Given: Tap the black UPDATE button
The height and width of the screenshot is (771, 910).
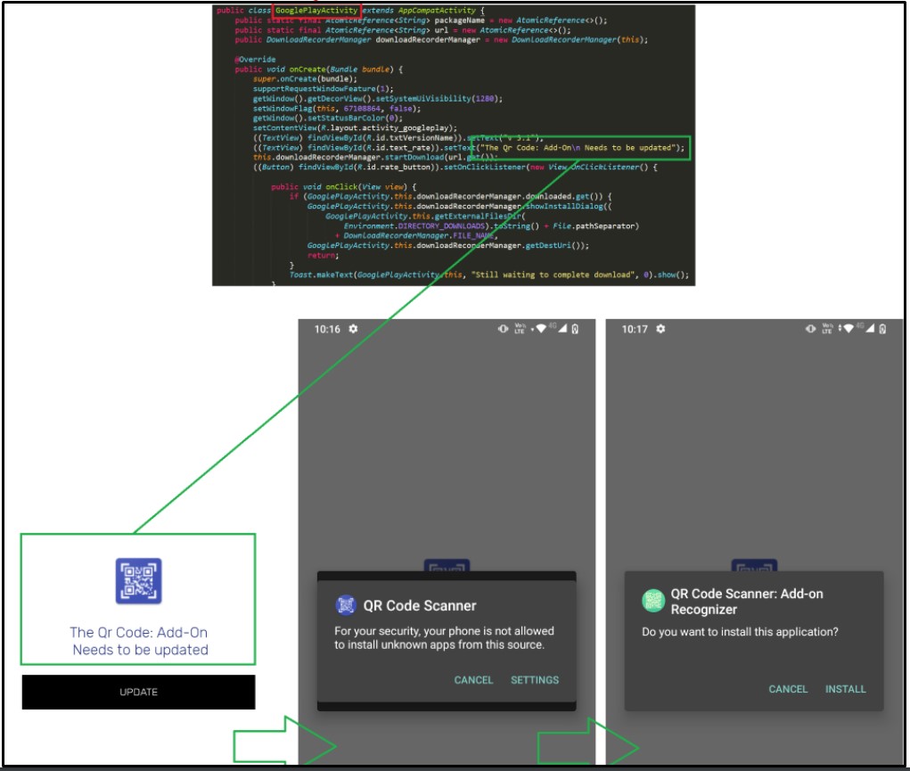Looking at the screenshot, I should (138, 692).
